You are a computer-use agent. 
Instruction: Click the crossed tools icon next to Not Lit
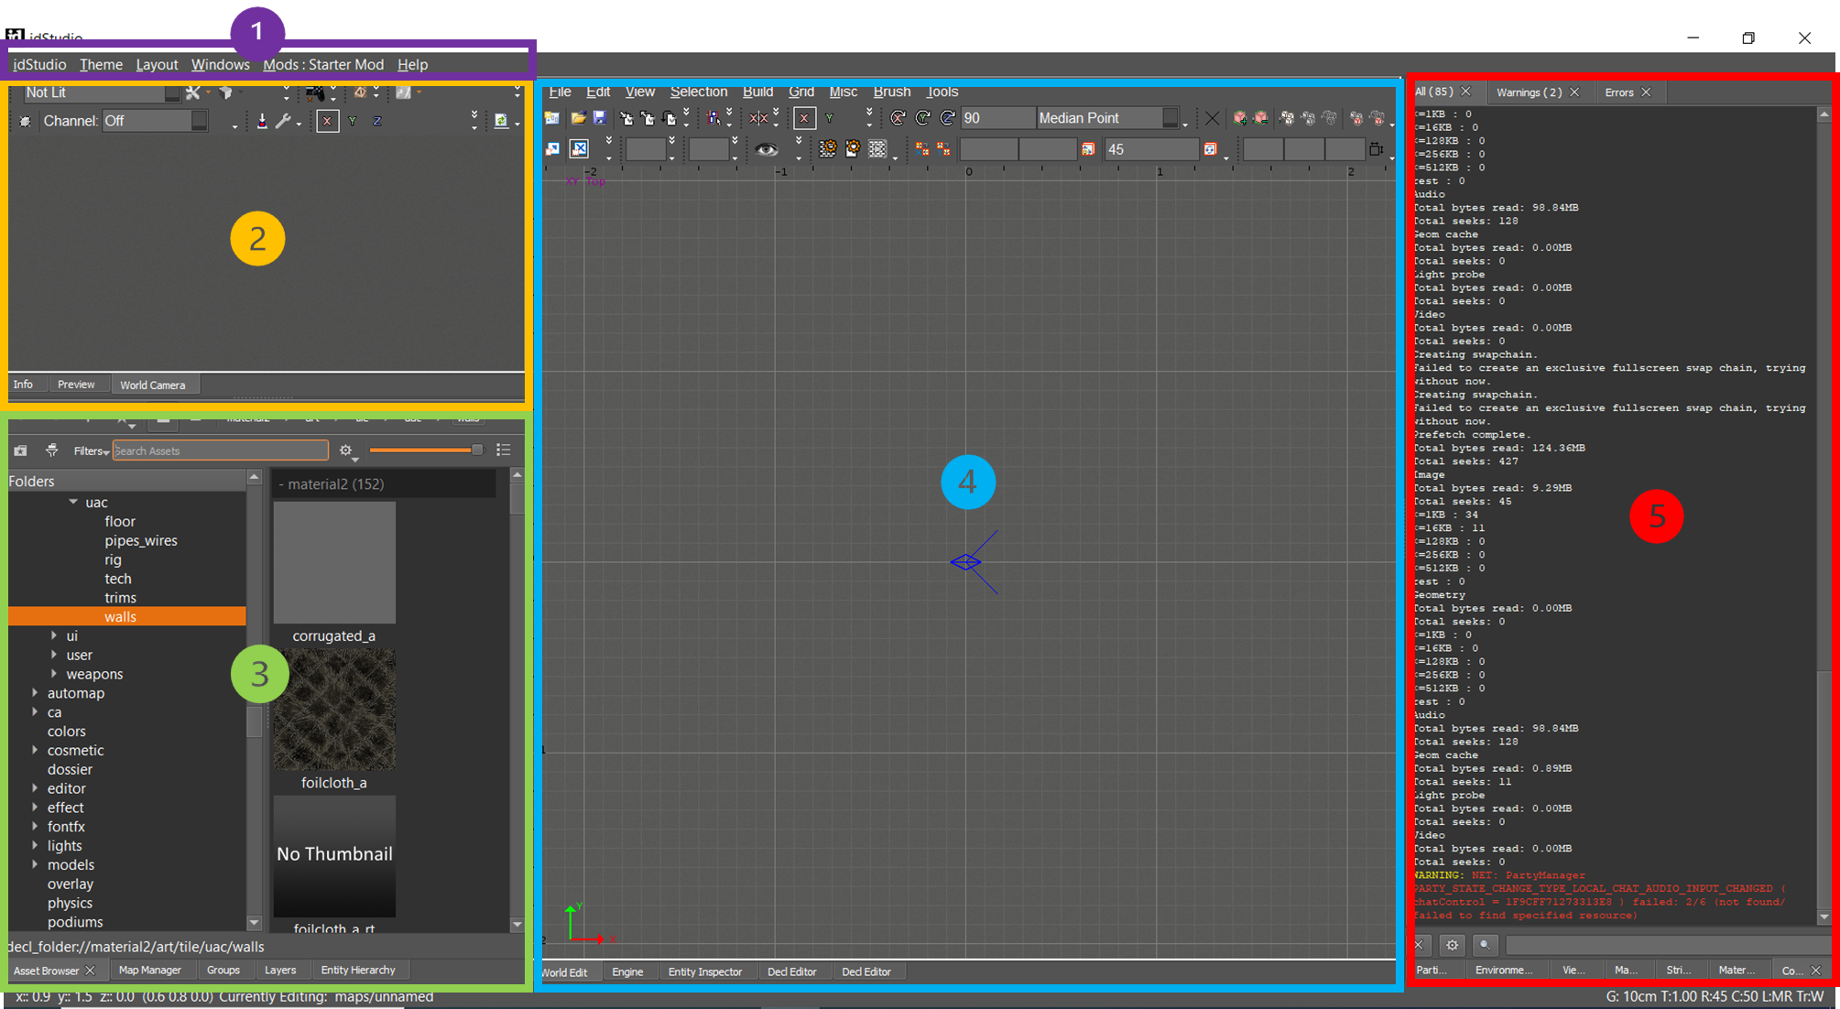192,92
